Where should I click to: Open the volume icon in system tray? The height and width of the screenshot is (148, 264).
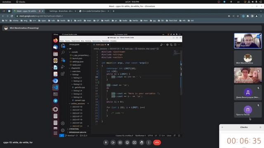(252, 2)
